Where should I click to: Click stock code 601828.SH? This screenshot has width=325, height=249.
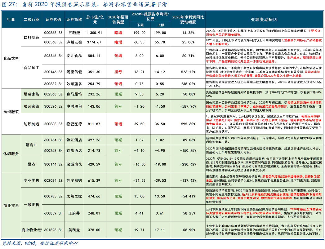[x=53, y=230]
